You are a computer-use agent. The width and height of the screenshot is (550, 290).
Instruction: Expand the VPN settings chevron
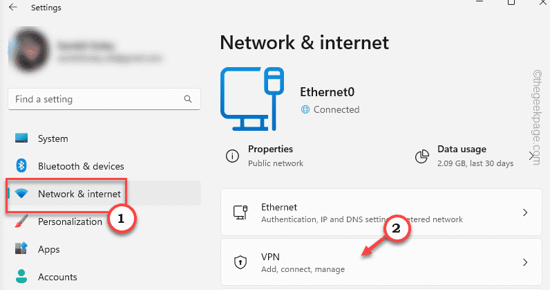[x=525, y=262]
